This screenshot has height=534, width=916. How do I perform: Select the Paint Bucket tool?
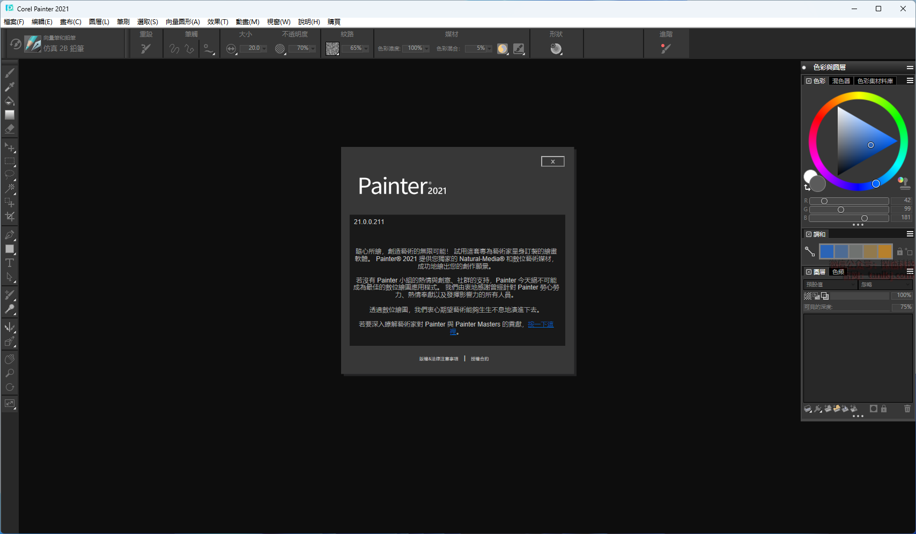pos(10,101)
